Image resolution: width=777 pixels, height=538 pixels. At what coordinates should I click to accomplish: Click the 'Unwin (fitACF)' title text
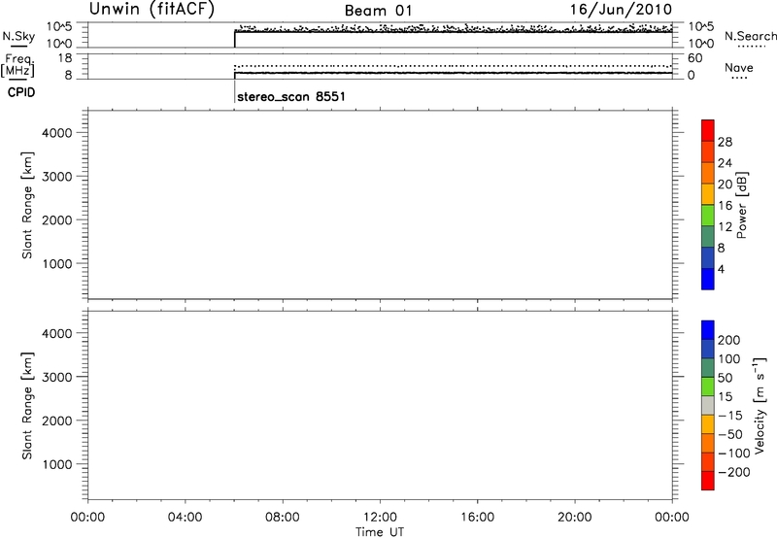[152, 9]
